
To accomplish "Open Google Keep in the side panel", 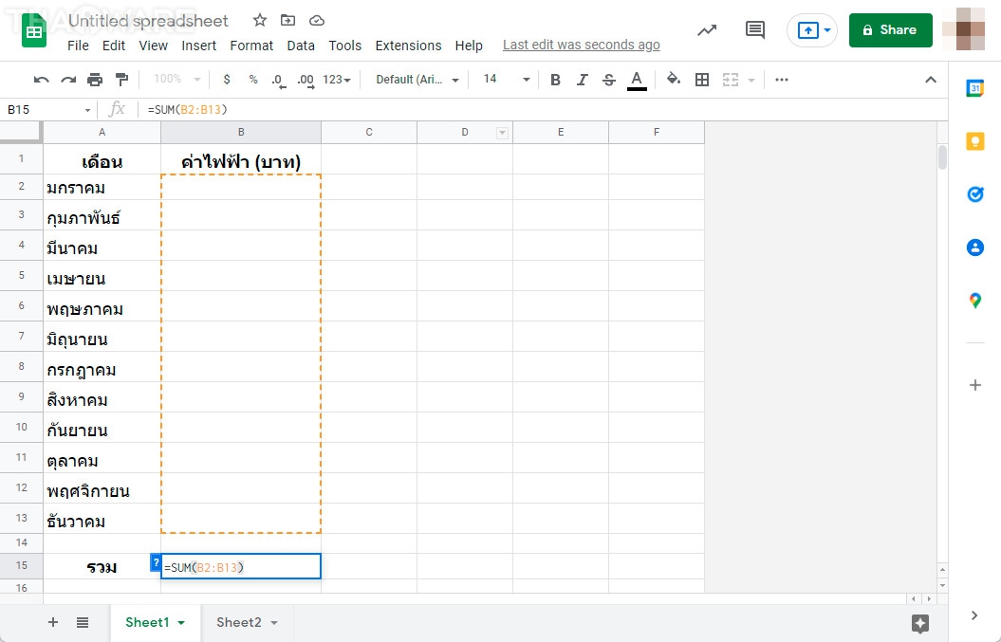I will click(x=974, y=141).
